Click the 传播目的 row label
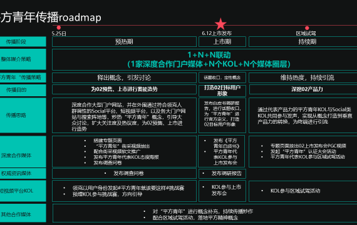 click(23, 90)
